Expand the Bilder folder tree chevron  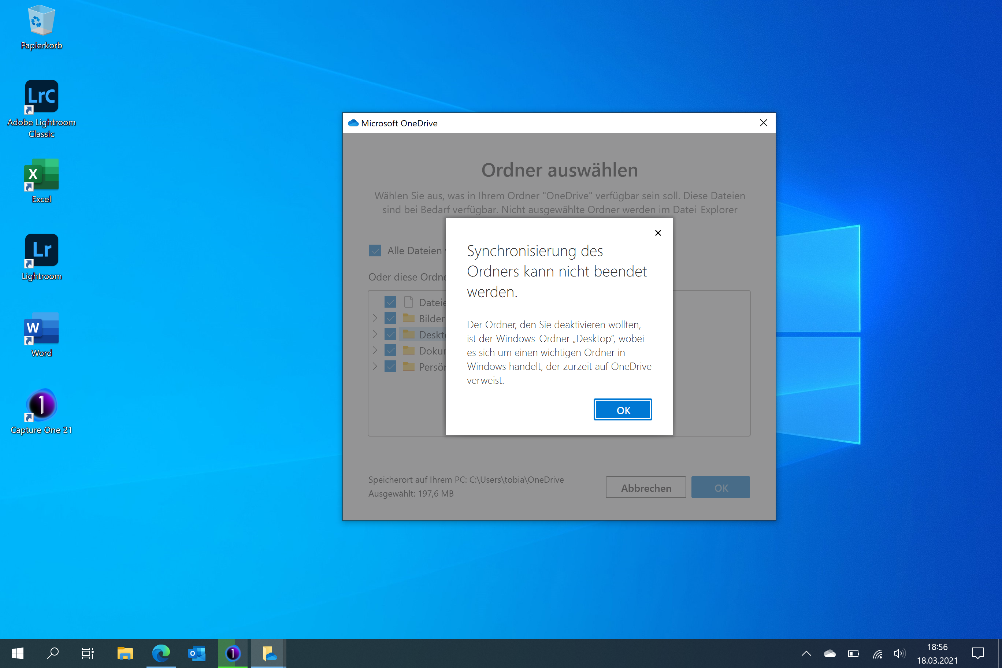375,318
